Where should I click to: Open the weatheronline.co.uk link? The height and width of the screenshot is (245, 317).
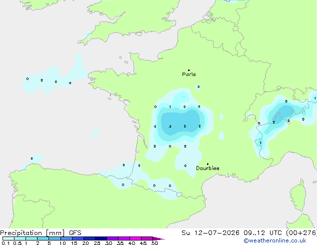pos(275,240)
